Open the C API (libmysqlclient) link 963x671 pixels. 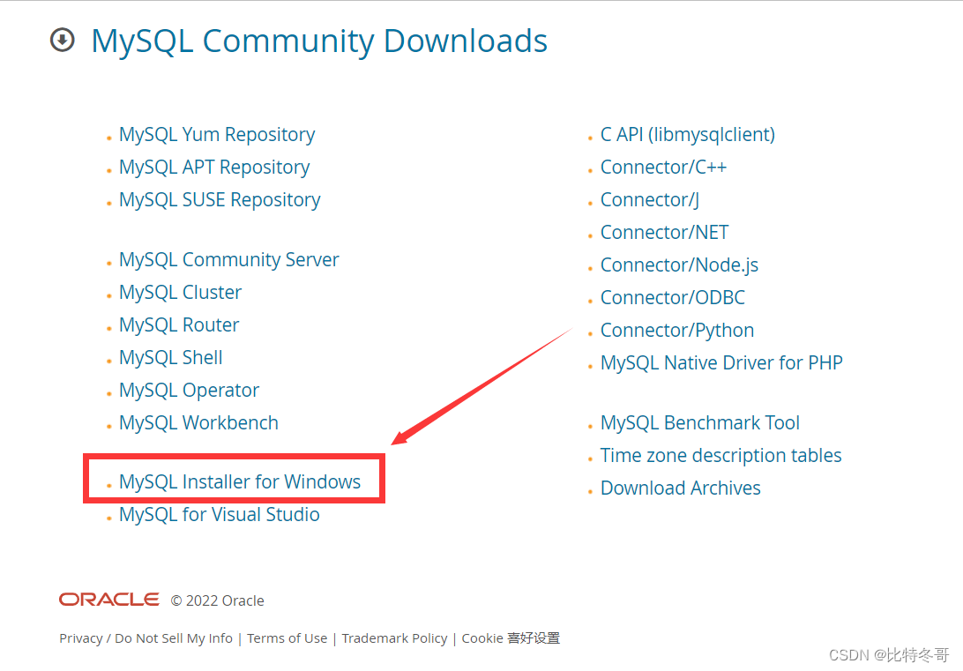click(688, 134)
